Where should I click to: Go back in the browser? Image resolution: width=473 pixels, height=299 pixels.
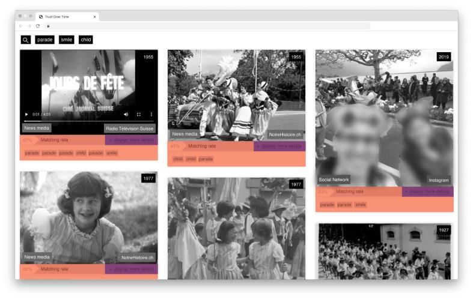click(x=21, y=26)
